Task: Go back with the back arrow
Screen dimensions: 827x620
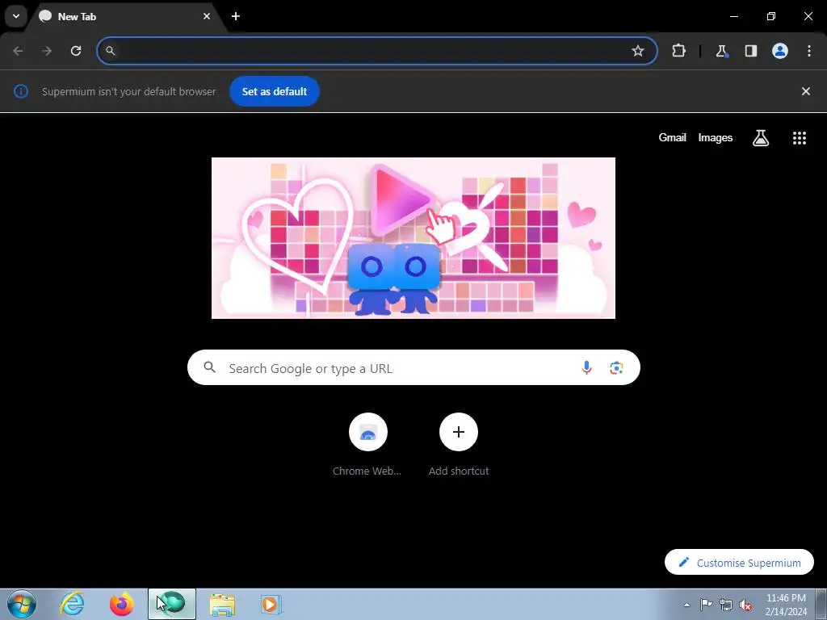Action: 18,51
